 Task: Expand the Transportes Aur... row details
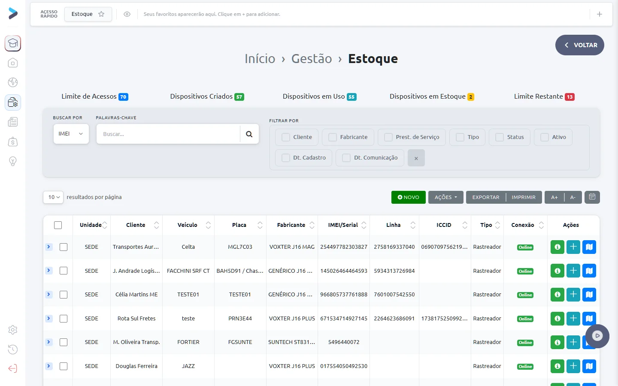click(49, 247)
